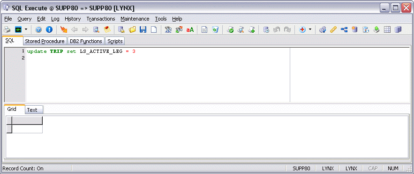Open the Transactions menu
The image size is (414, 174).
(101, 19)
